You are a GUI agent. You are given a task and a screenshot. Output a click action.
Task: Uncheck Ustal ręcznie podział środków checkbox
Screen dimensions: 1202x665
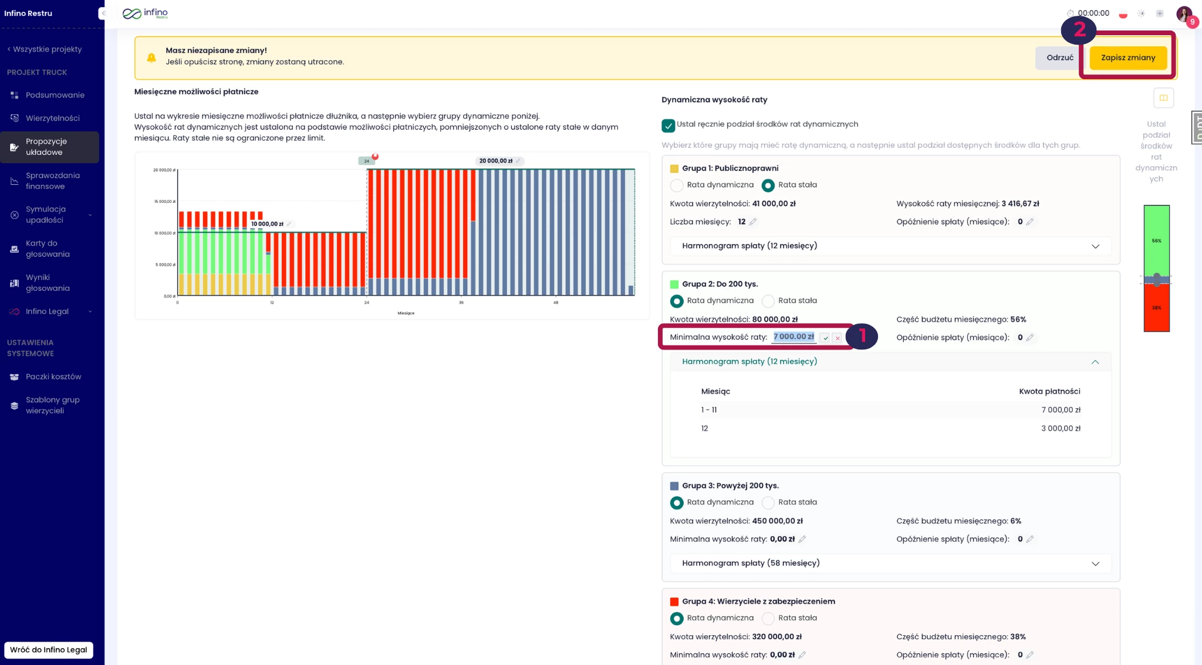pos(668,125)
